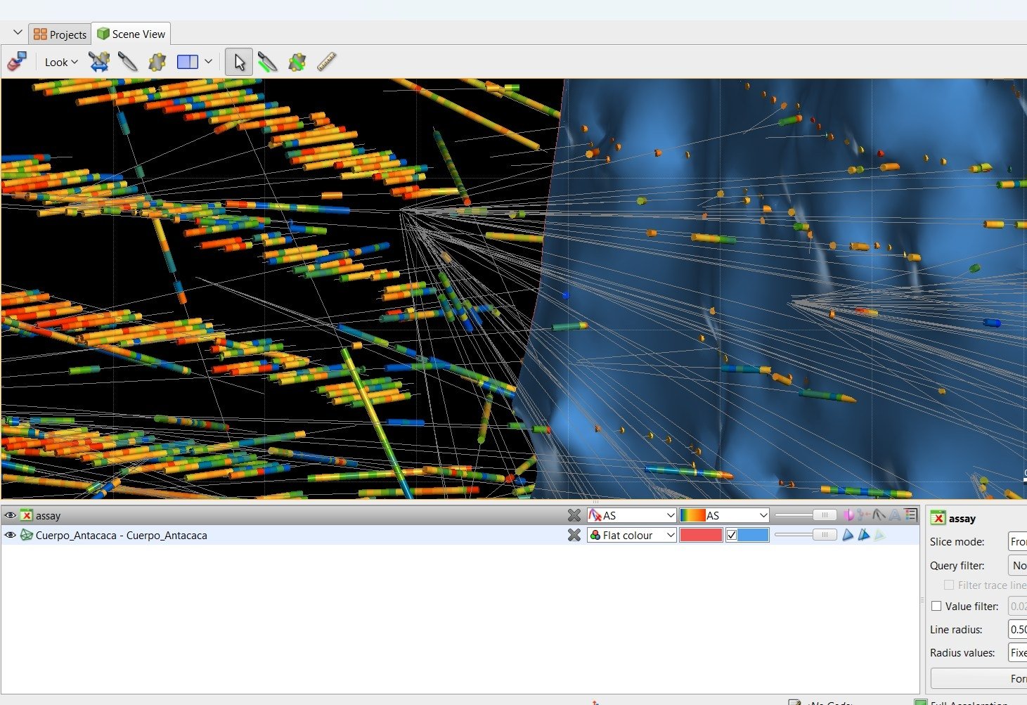The height and width of the screenshot is (705, 1027).
Task: Open the viewport layout dropdown arrow
Action: pos(209,62)
